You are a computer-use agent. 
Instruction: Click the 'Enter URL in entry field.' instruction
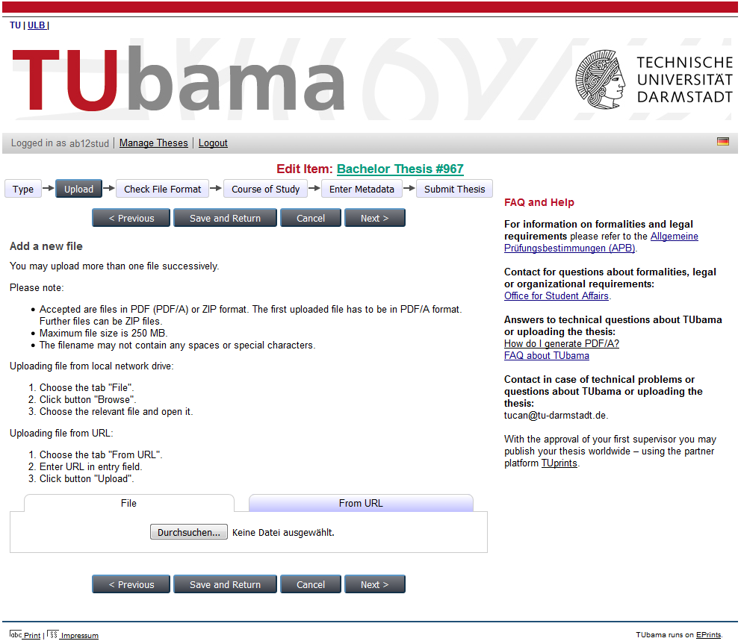pyautogui.click(x=90, y=466)
